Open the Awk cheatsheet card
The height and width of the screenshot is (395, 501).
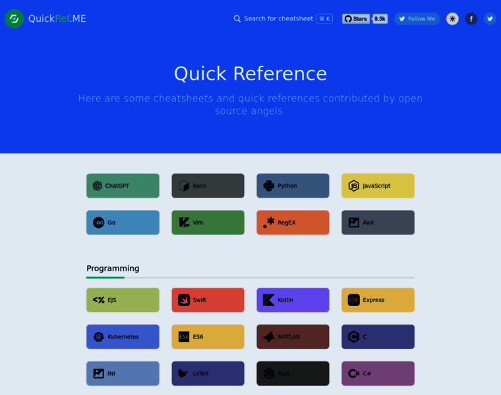point(378,223)
